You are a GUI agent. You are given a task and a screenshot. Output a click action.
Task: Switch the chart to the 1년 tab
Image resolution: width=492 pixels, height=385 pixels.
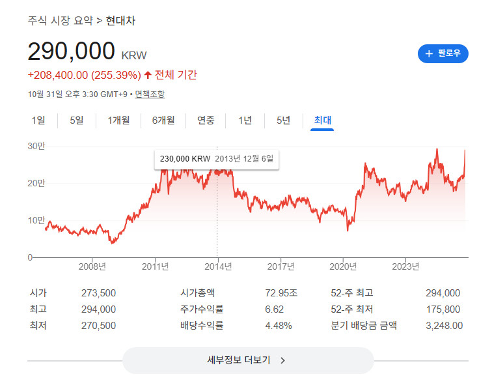[x=245, y=120]
